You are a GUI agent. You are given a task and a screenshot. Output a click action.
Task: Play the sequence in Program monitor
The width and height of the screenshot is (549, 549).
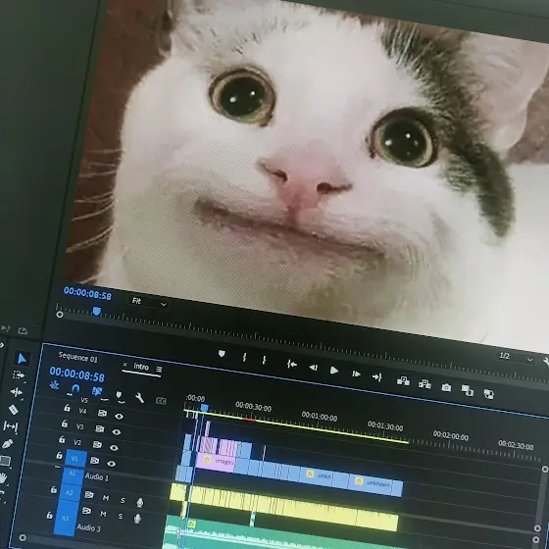coord(334,371)
